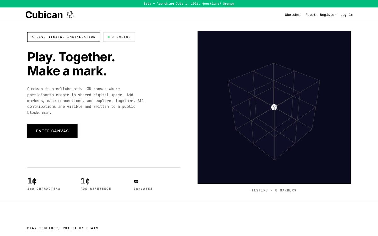Image resolution: width=378 pixels, height=236 pixels.
Task: Select Log in from the header
Action: coord(346,15)
